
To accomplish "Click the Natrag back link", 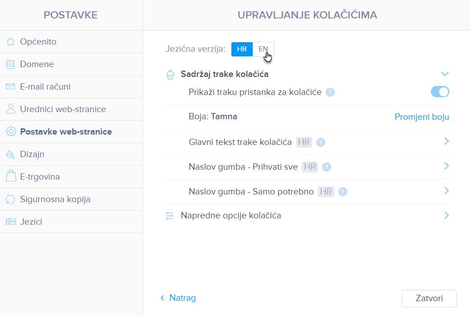I will coord(183,298).
